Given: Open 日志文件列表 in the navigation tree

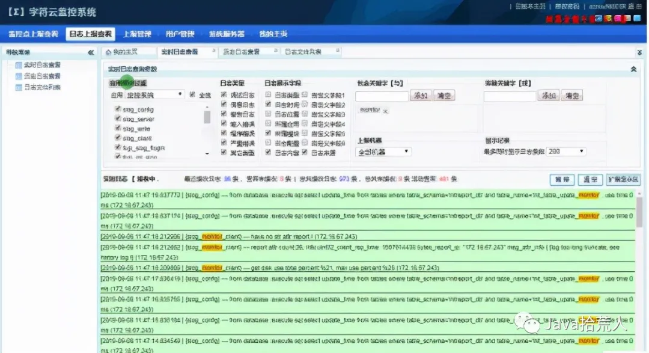Looking at the screenshot, I should (42, 87).
